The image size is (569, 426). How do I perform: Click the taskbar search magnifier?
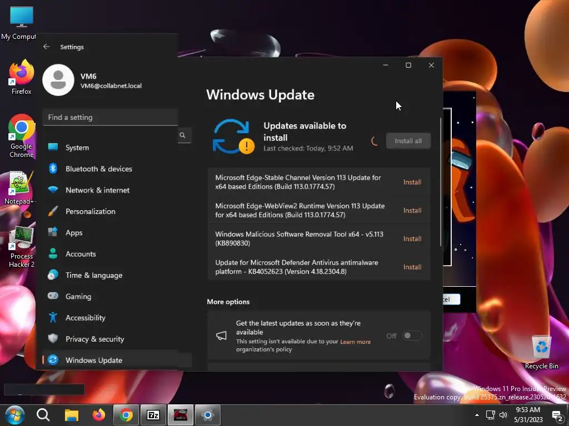(43, 415)
